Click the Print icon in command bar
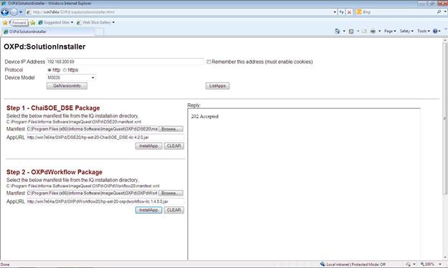Screen dimensions: 448x268 tap(373, 31)
